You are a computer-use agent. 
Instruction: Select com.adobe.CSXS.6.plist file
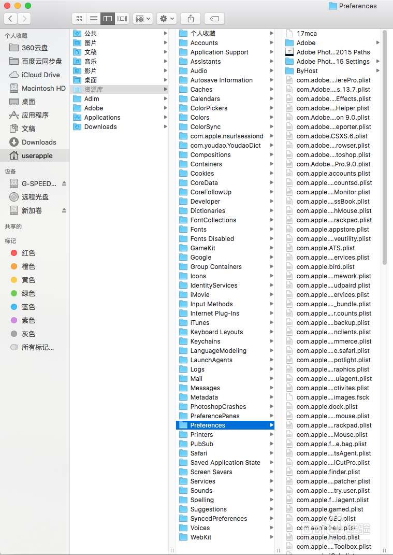332,136
